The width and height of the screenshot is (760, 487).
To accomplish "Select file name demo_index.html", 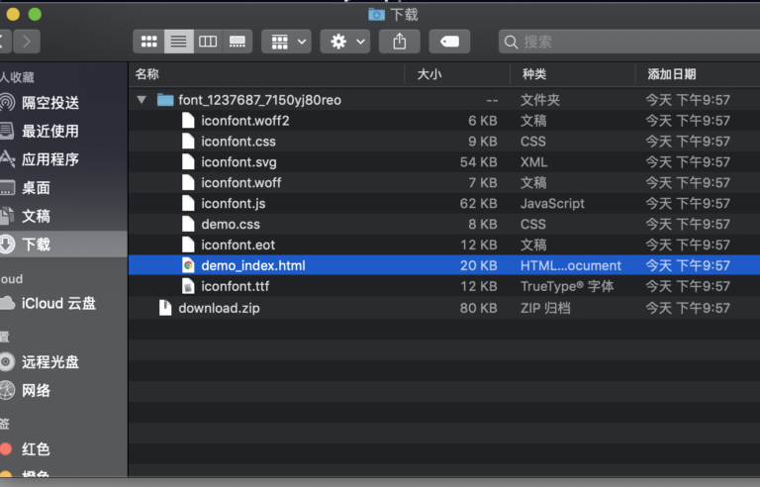I will (253, 265).
